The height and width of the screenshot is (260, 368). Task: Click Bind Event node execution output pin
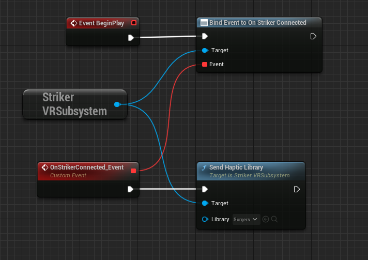(313, 36)
